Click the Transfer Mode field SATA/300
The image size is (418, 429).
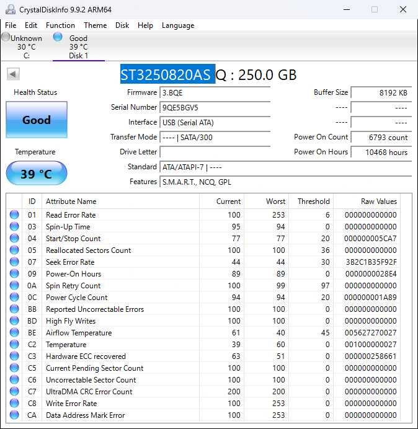coord(215,137)
